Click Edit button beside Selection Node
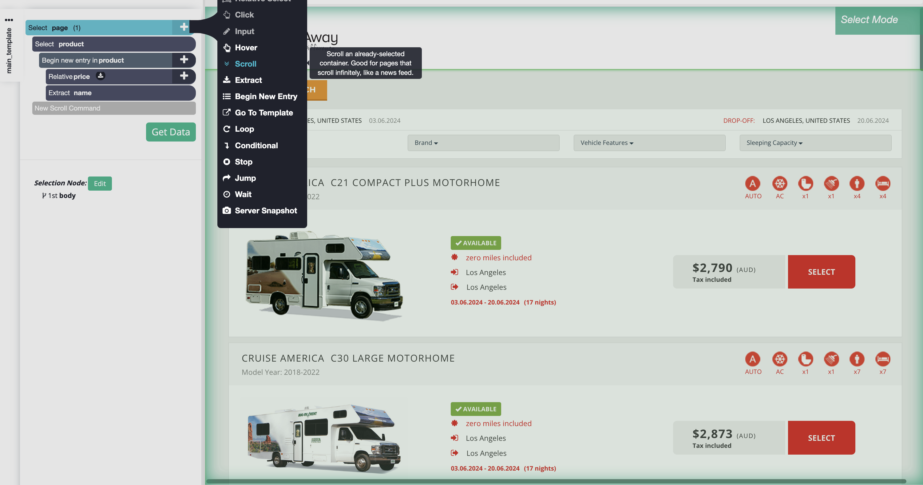The width and height of the screenshot is (923, 485). 100,184
